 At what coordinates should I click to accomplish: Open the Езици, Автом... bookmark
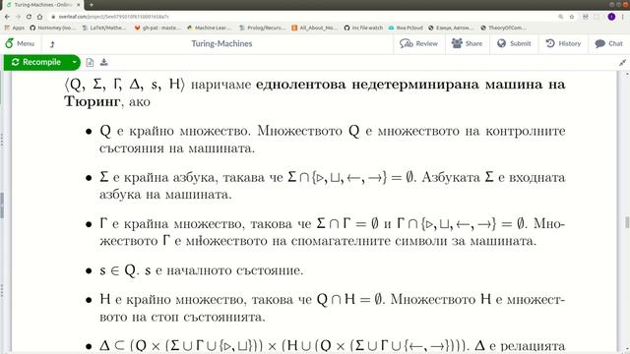(x=452, y=28)
